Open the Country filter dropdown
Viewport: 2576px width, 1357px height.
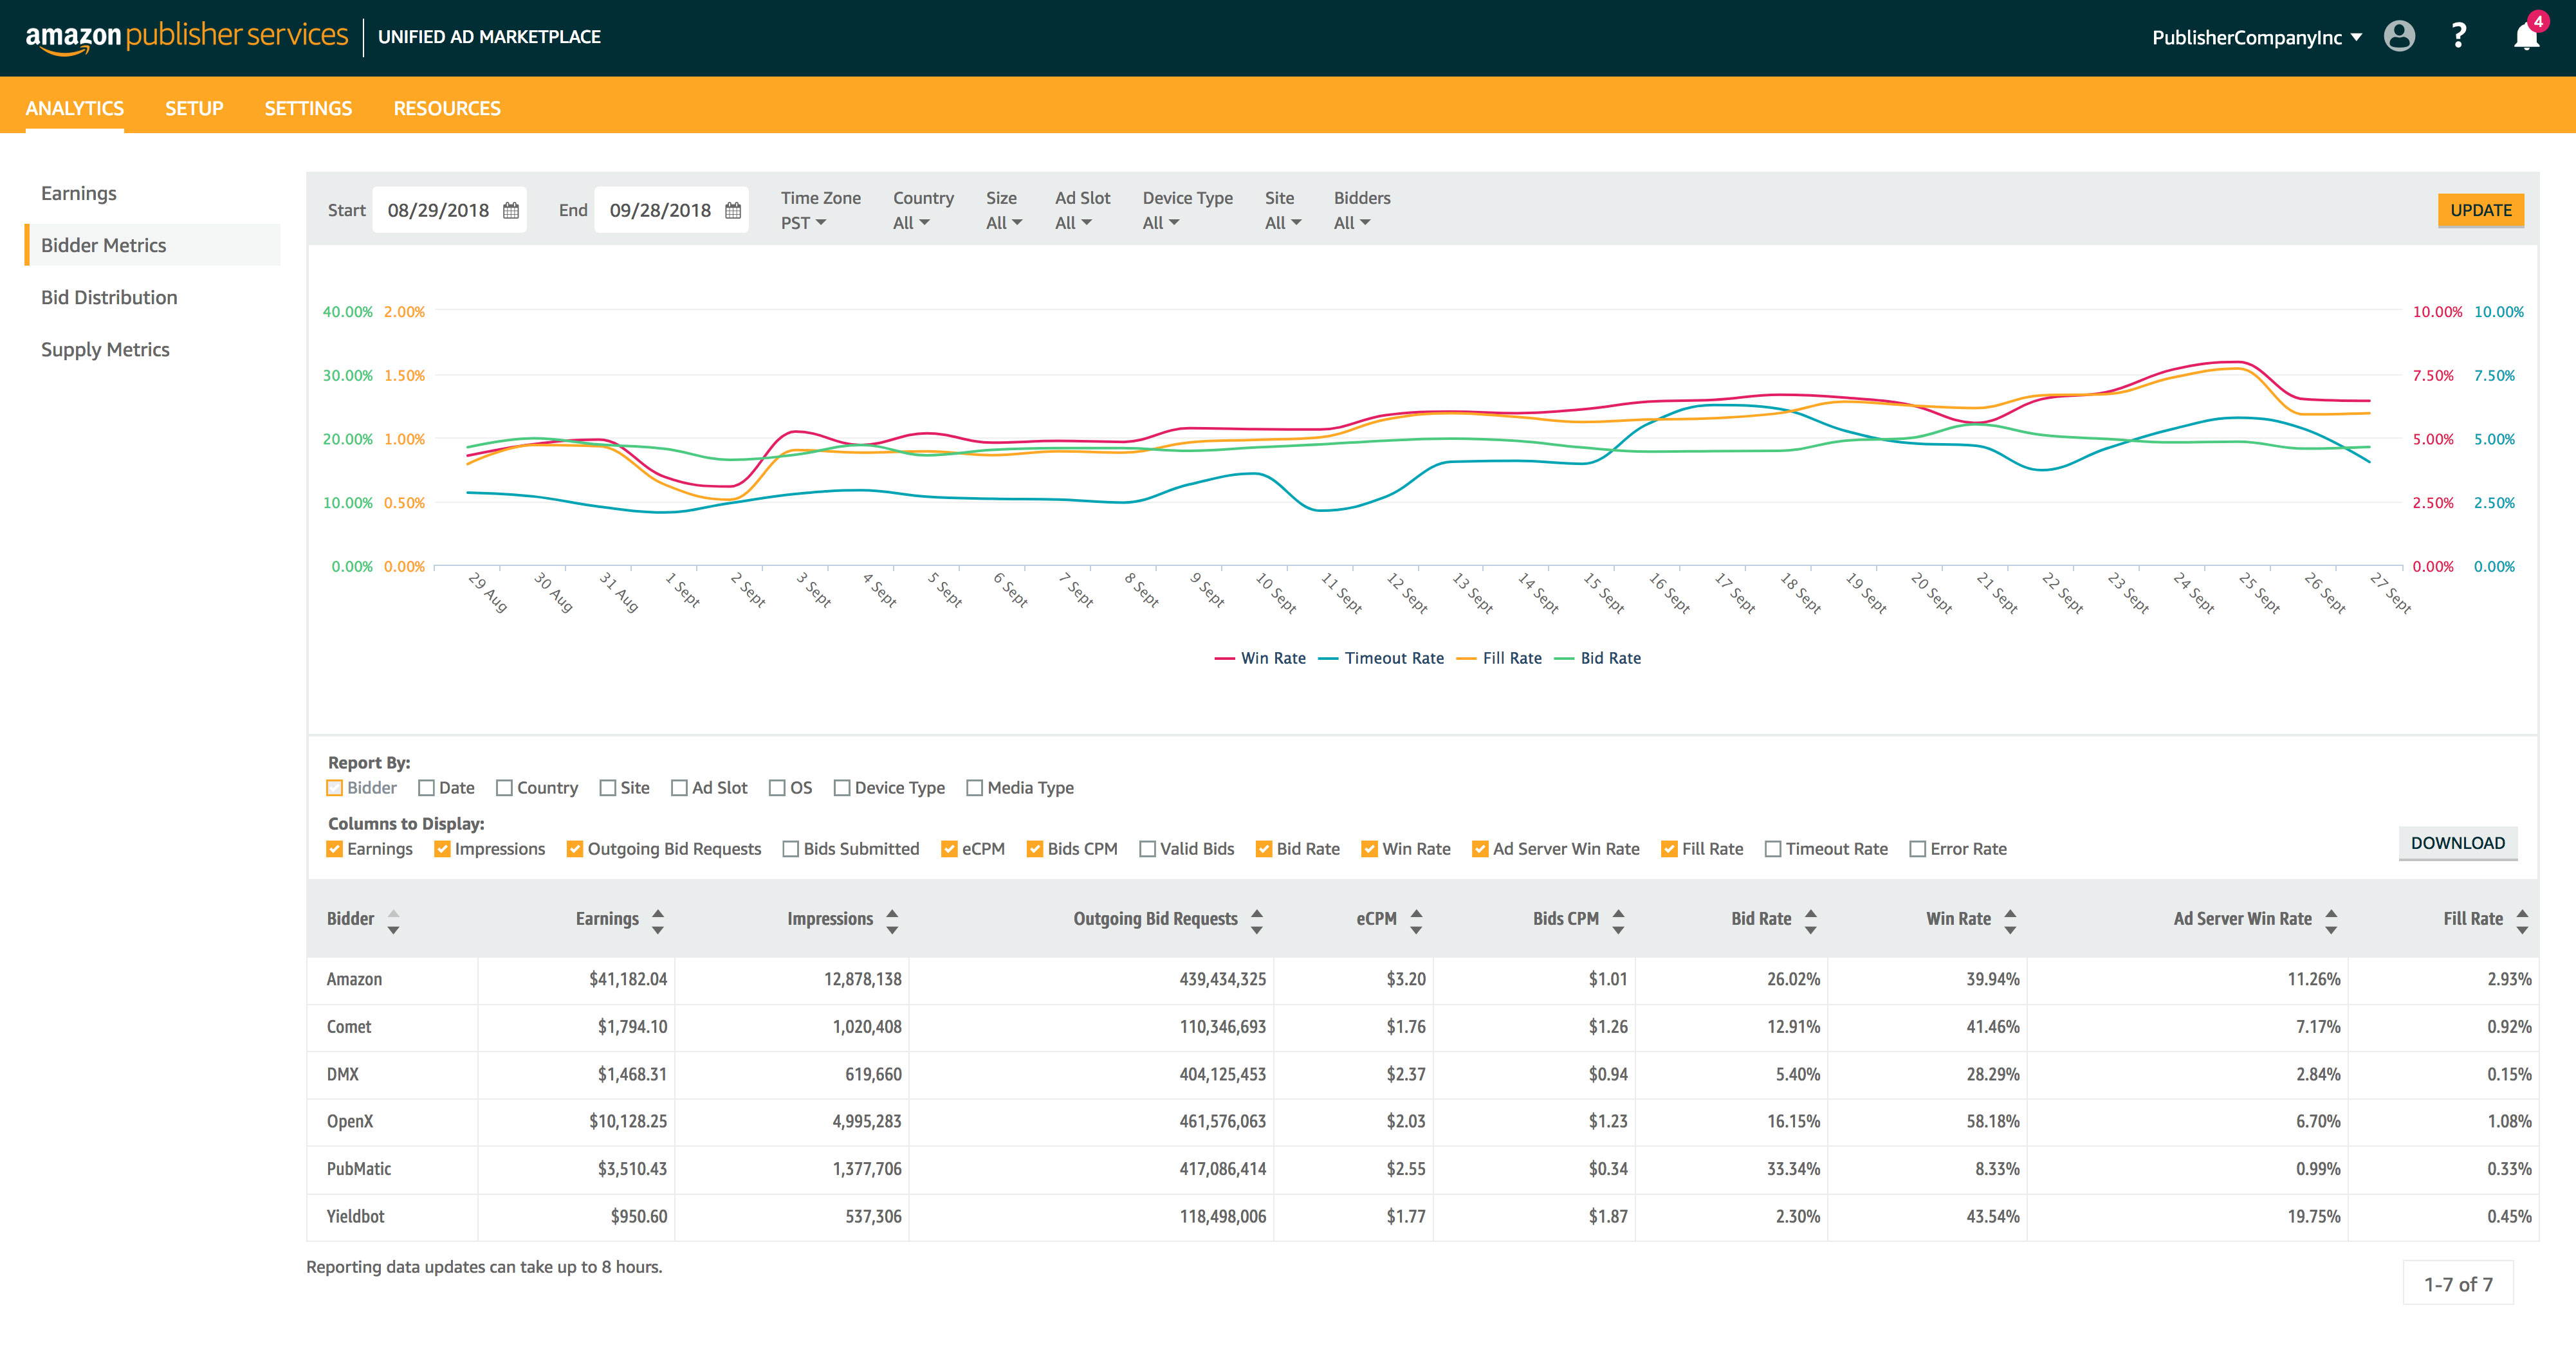click(x=911, y=223)
